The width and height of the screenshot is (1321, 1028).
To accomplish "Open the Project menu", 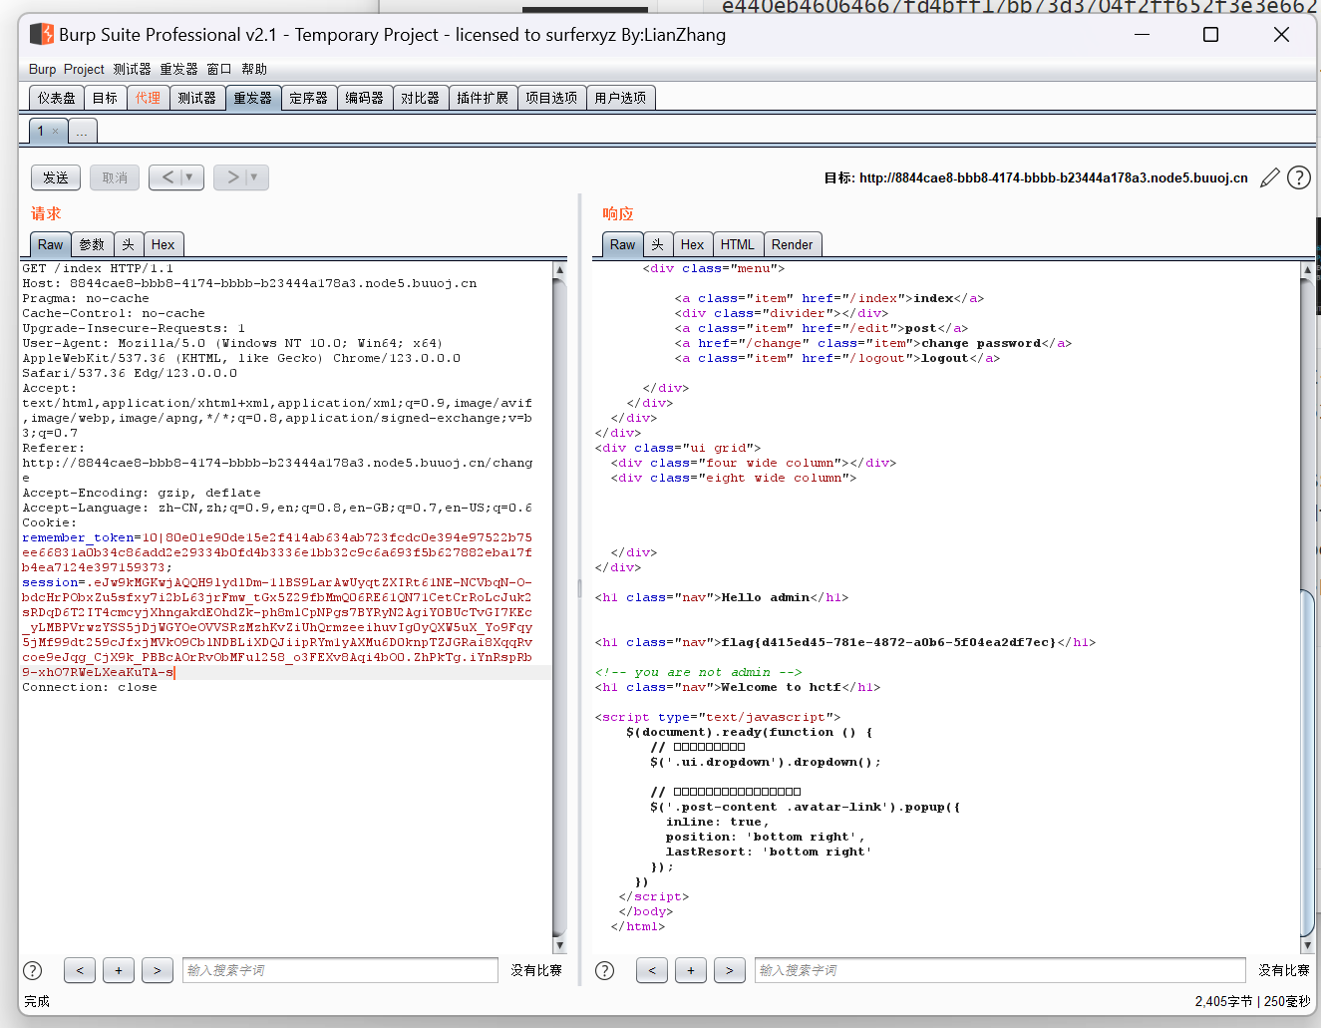I will [84, 69].
